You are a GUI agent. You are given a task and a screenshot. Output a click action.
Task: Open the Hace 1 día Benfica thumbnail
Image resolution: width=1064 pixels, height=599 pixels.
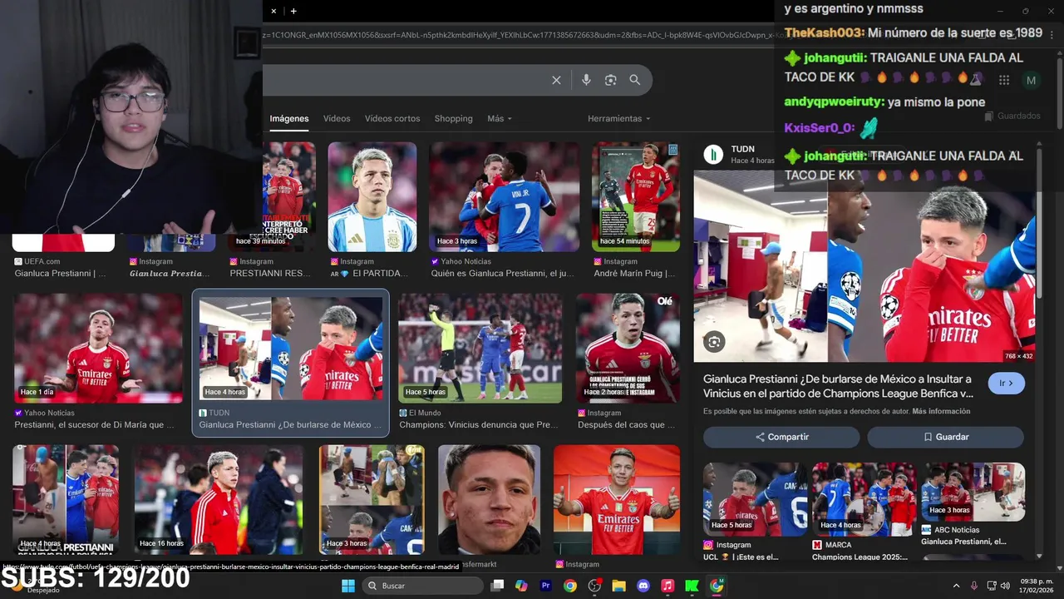tap(97, 348)
